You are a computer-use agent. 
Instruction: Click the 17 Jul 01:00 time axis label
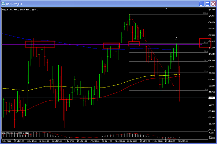tap(82, 141)
